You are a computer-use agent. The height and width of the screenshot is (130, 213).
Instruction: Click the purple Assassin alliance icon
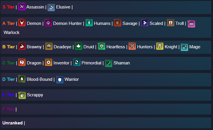click(x=22, y=7)
